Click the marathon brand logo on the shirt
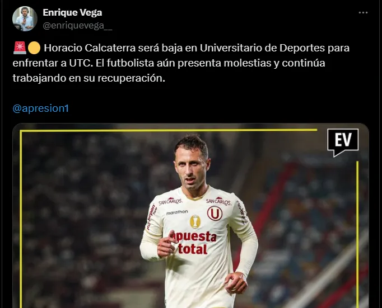The width and height of the screenshot is (382, 308). [177, 212]
